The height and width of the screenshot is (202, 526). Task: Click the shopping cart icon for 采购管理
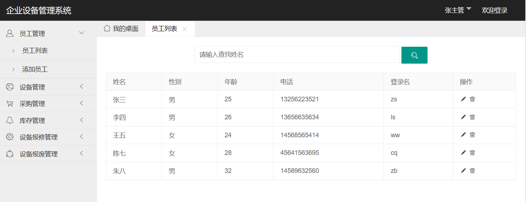point(10,104)
